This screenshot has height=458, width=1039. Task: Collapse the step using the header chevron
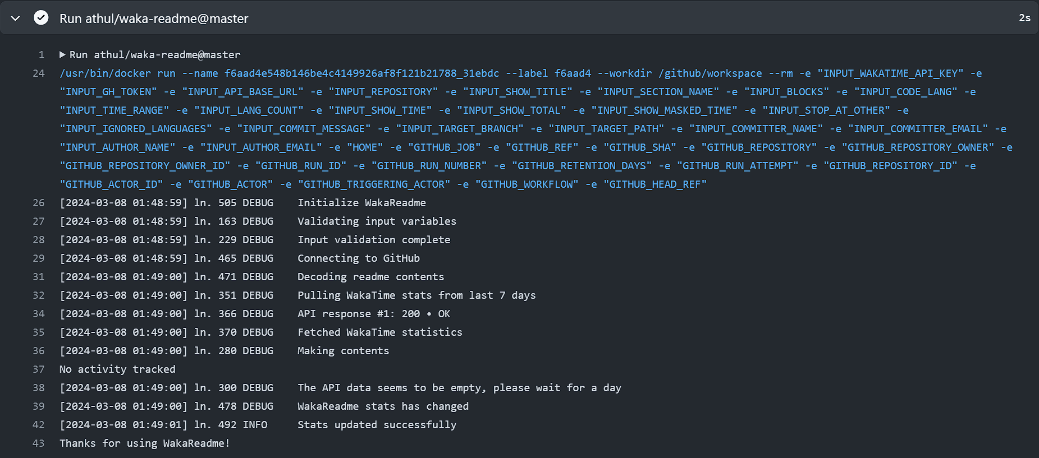coord(16,18)
